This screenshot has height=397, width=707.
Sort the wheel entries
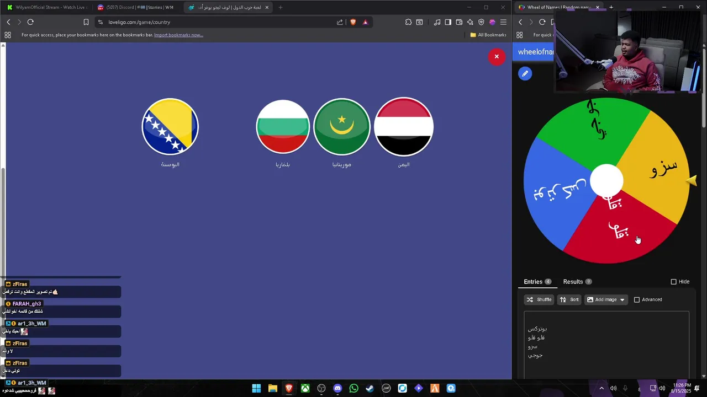coord(569,299)
